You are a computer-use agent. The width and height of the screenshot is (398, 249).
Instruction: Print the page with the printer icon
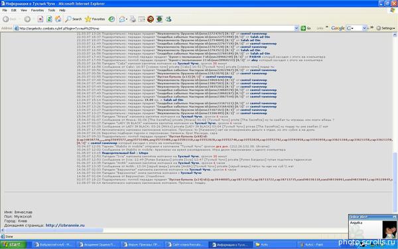pyautogui.click(x=133, y=19)
